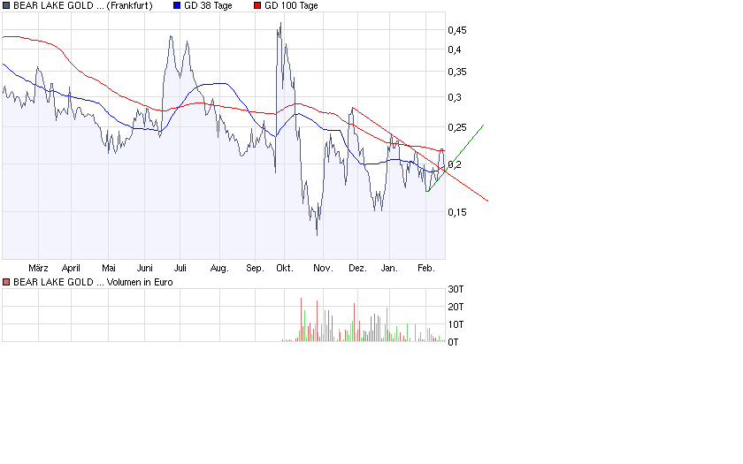The width and height of the screenshot is (743, 464).
Task: Click the 0T volume axis label
Action: (453, 342)
